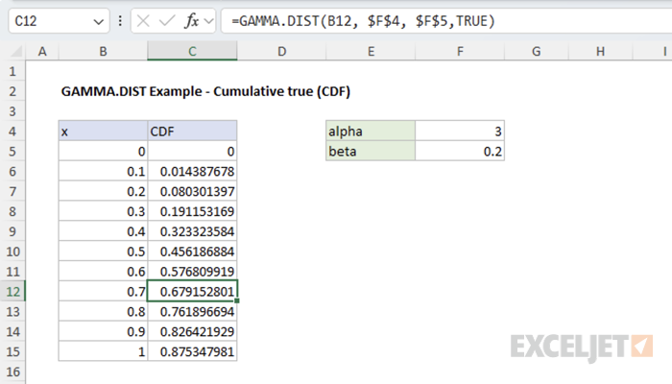Click the 'beta' label cell

pyautogui.click(x=371, y=152)
